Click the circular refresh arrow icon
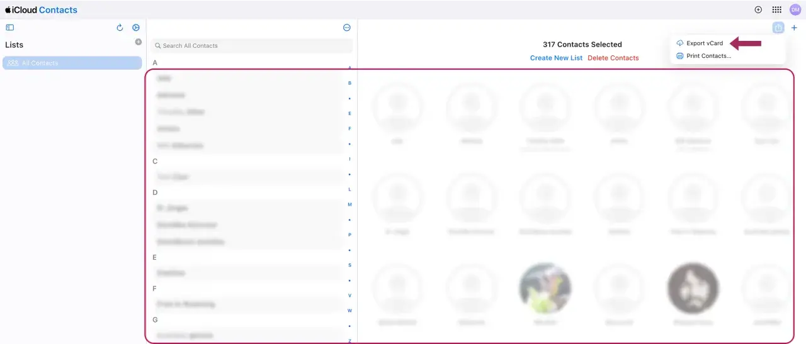Image resolution: width=806 pixels, height=344 pixels. [x=120, y=28]
